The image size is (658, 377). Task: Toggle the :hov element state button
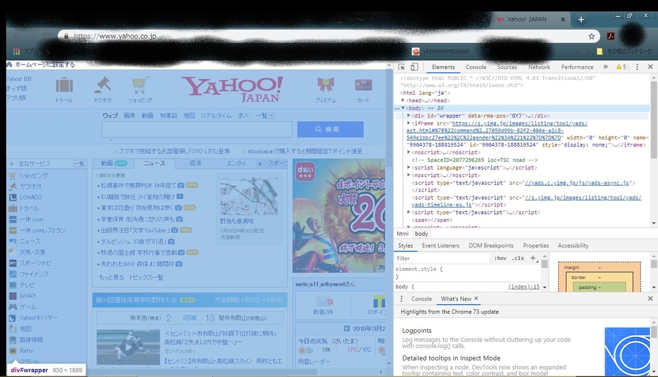coord(500,258)
